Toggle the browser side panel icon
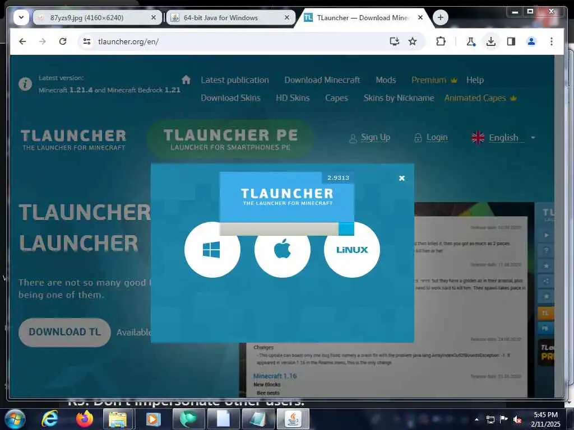The width and height of the screenshot is (574, 430). [x=511, y=41]
